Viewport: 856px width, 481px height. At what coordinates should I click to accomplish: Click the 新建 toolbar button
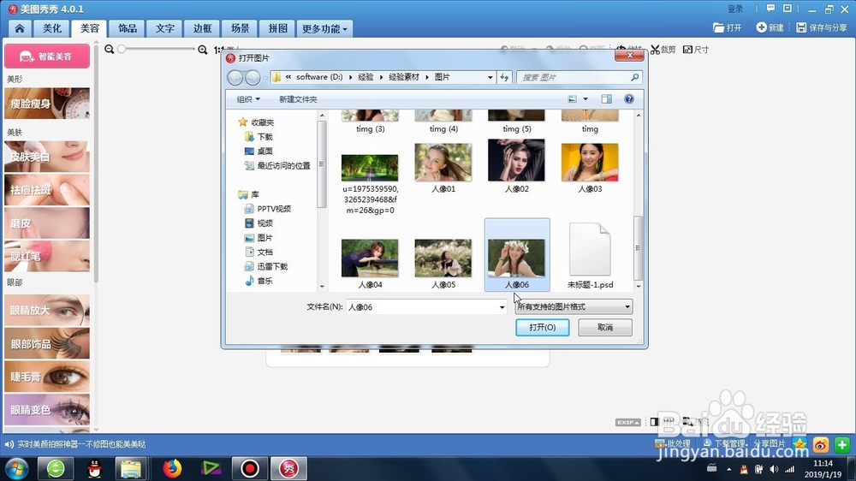pos(770,27)
